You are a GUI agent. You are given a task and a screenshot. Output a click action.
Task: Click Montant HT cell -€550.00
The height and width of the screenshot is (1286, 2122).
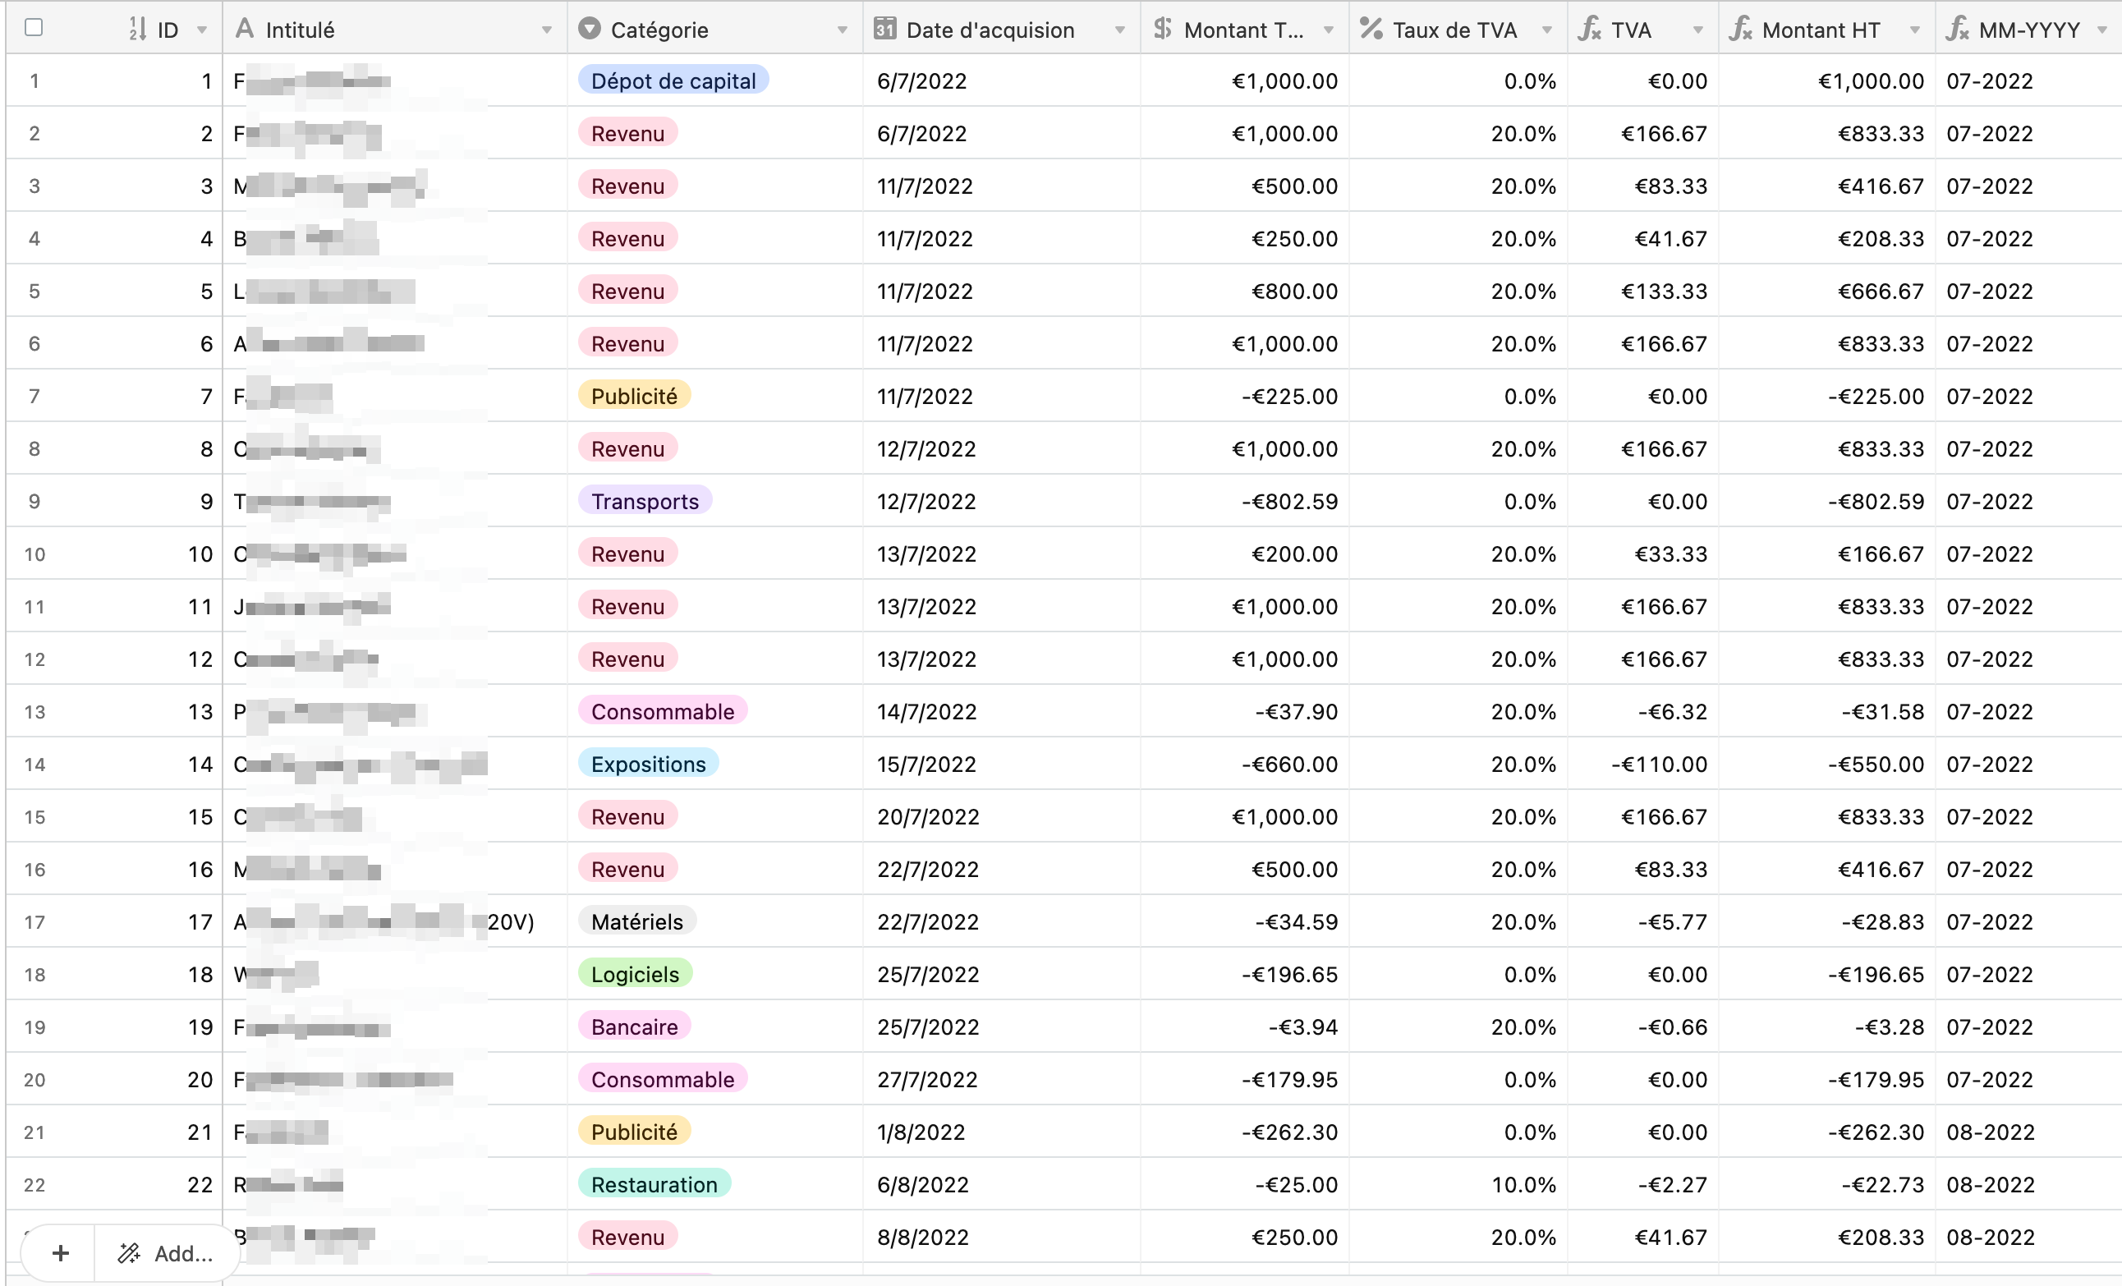click(x=1827, y=764)
